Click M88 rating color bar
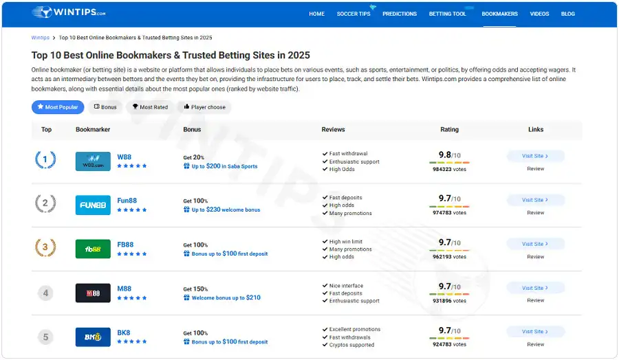Image resolution: width=619 pixels, height=360 pixels. coord(449,294)
